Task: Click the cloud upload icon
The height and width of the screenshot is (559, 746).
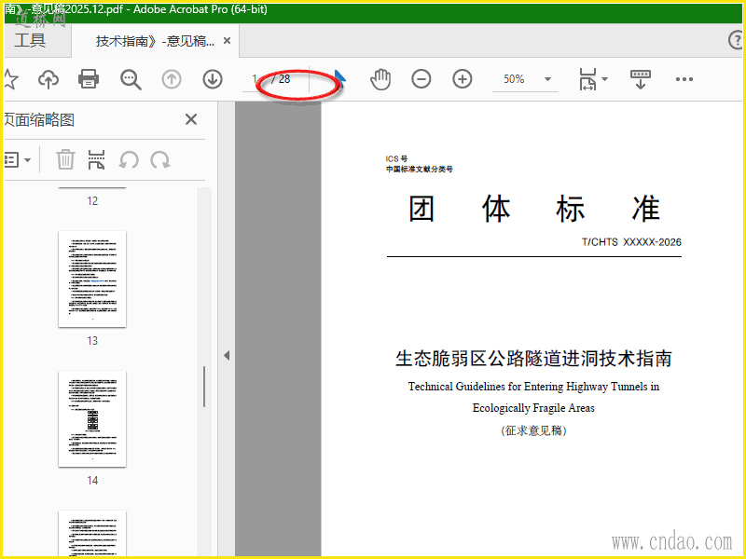Action: [x=48, y=79]
